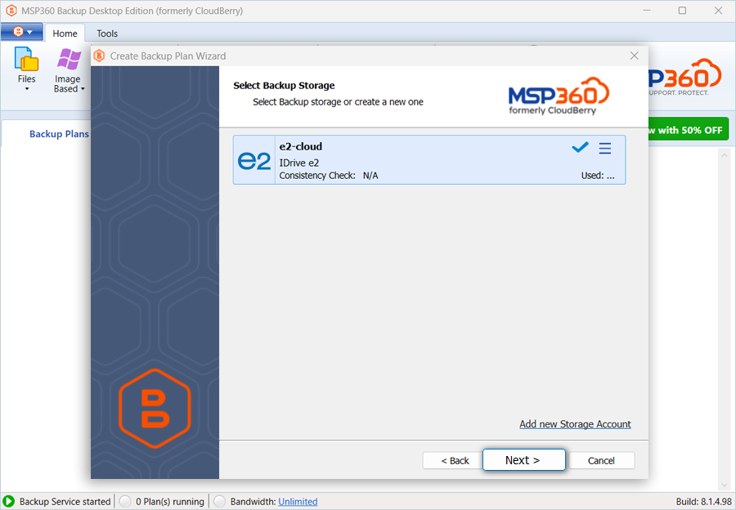This screenshot has height=510, width=736.
Task: Open the hamburger menu for e2-cloud storage
Action: (605, 148)
